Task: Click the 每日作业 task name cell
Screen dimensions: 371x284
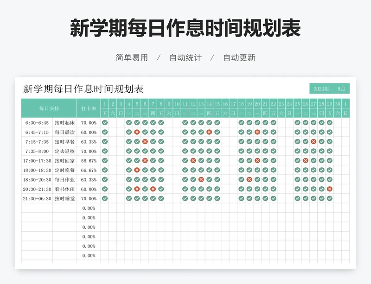Action: [x=64, y=179]
